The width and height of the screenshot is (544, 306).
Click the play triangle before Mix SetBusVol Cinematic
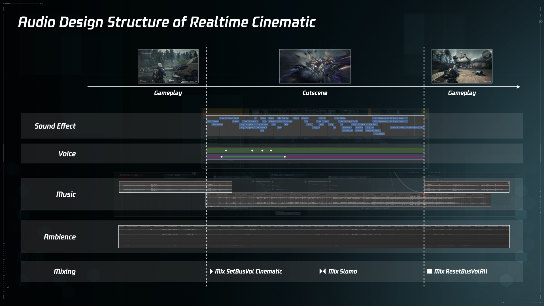click(x=211, y=271)
